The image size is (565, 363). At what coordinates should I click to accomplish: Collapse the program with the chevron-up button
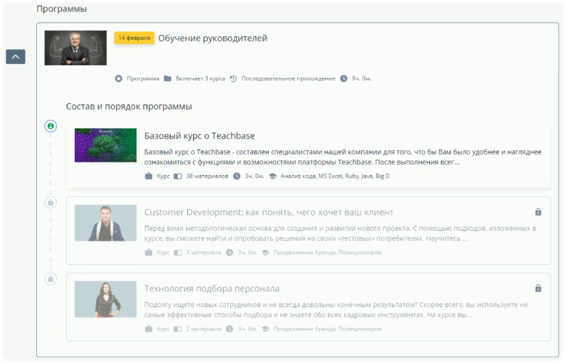pos(15,57)
